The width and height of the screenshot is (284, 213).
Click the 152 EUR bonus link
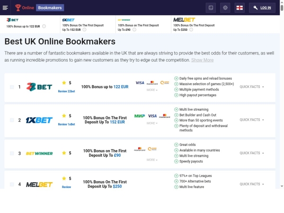(x=117, y=122)
